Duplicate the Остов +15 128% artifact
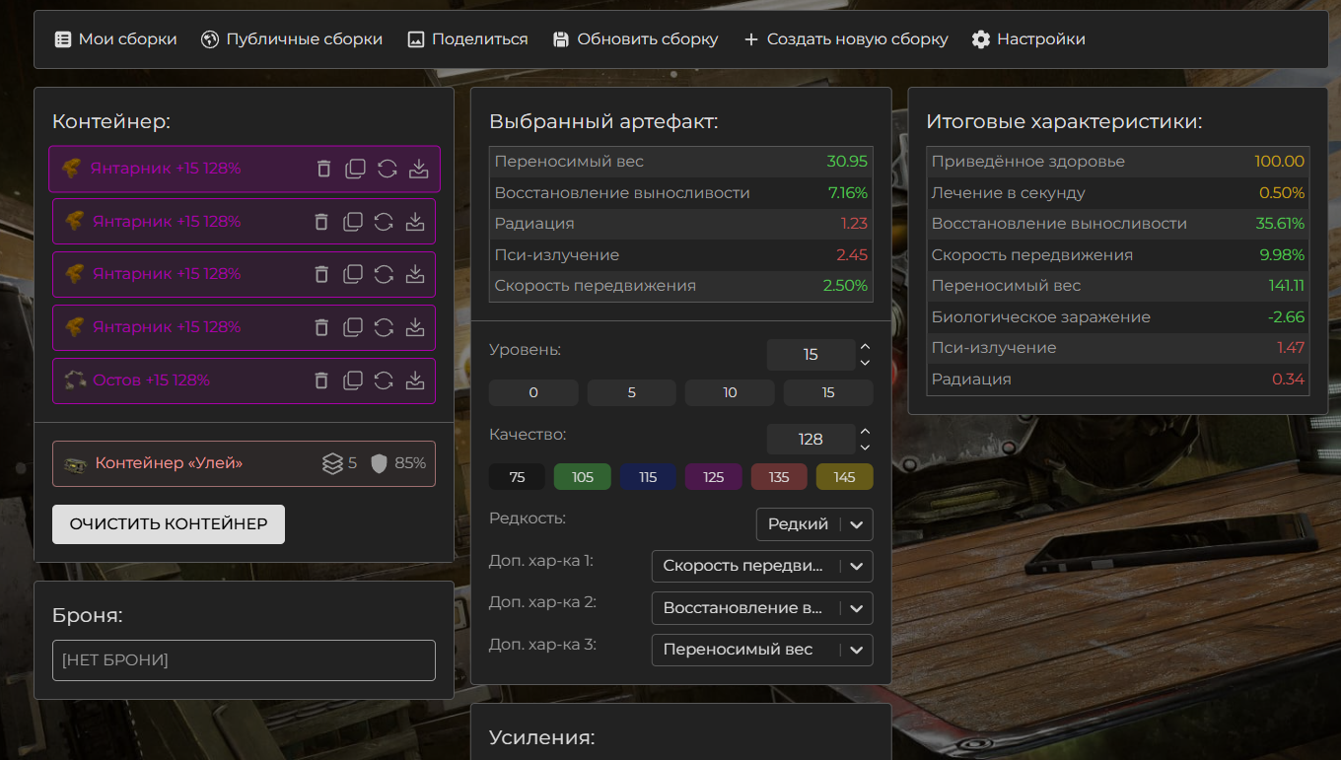 pos(353,380)
